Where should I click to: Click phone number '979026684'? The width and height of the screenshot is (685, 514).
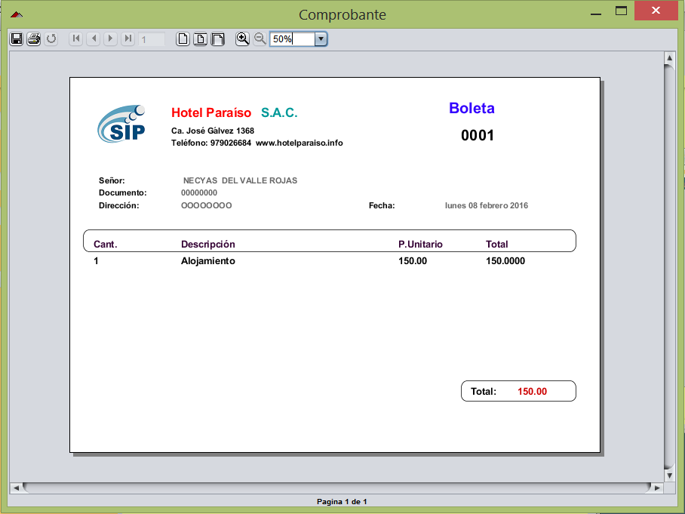(x=231, y=143)
